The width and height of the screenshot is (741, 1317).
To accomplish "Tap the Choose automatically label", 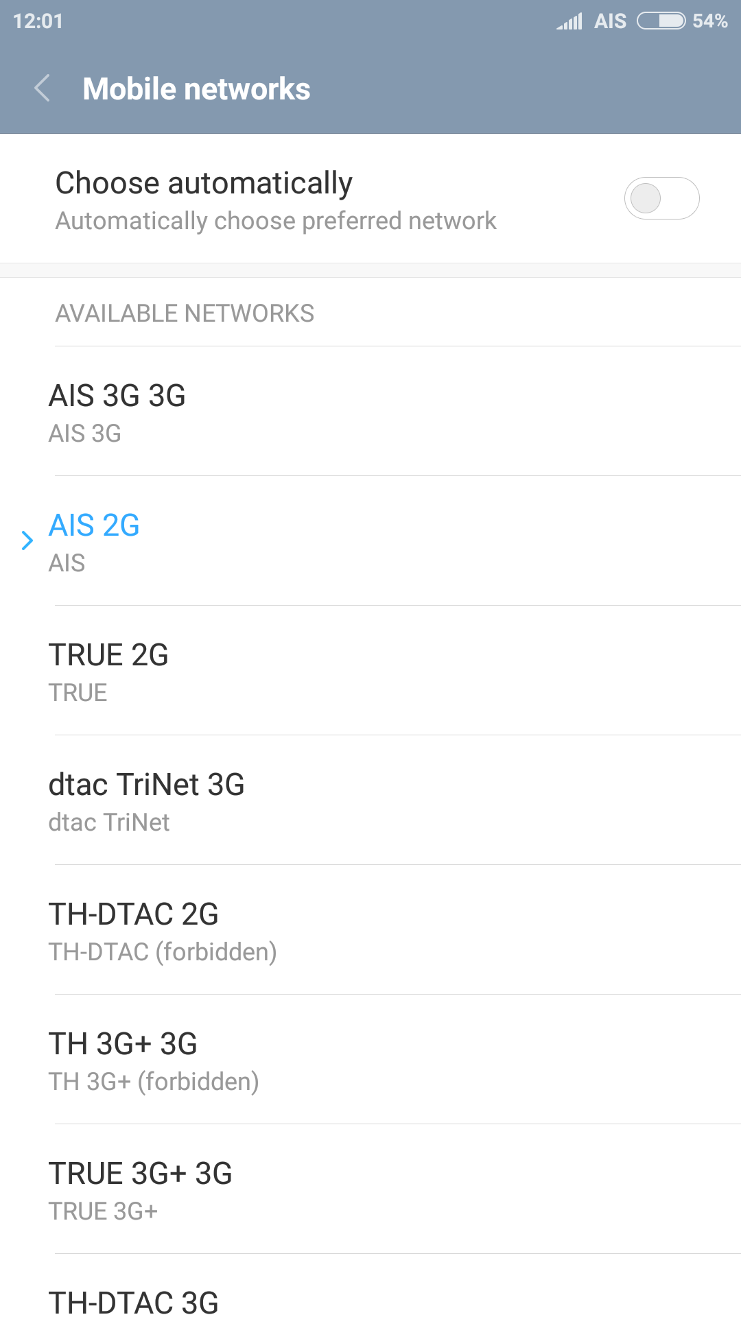I will click(x=204, y=183).
